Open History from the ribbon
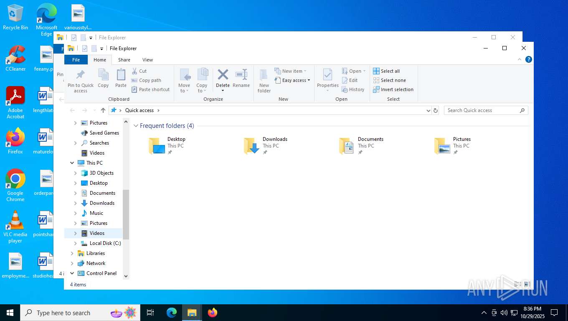Image resolution: width=568 pixels, height=321 pixels. [353, 89]
